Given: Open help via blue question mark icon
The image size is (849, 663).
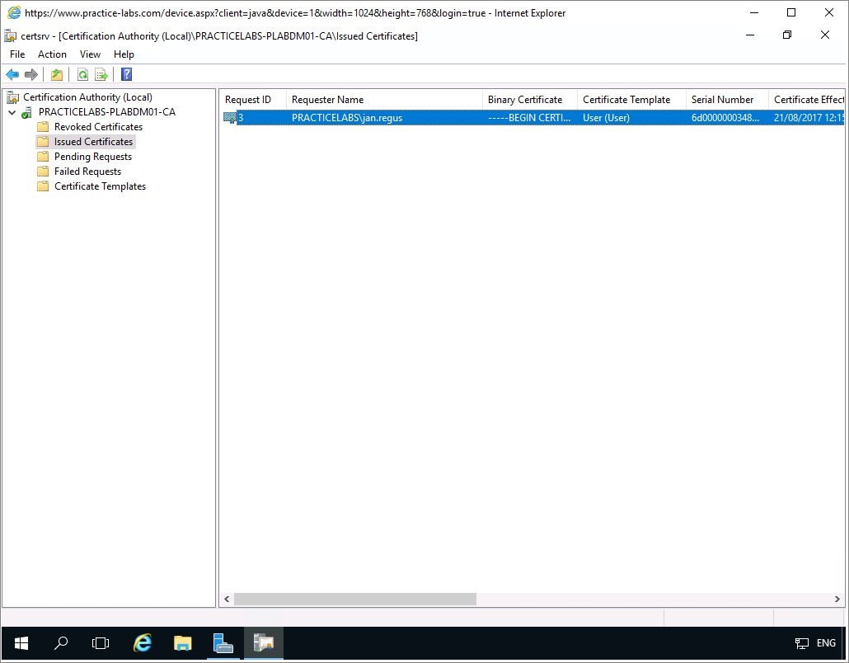Looking at the screenshot, I should coord(127,74).
